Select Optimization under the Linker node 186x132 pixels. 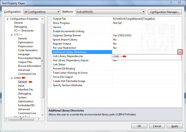pyautogui.click(x=26, y=102)
